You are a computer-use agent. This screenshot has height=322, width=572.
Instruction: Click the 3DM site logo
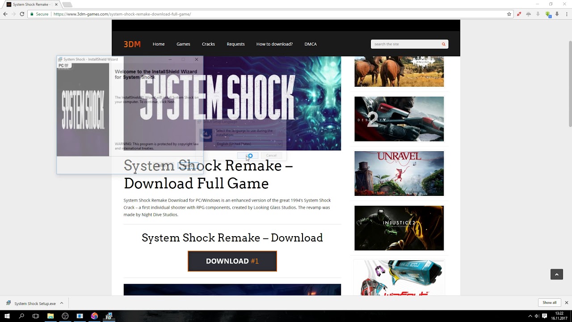coord(132,44)
